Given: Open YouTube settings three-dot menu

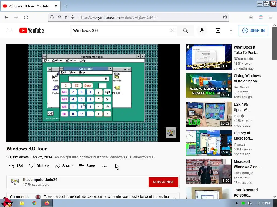Looking at the screenshot, I should 231,30.
